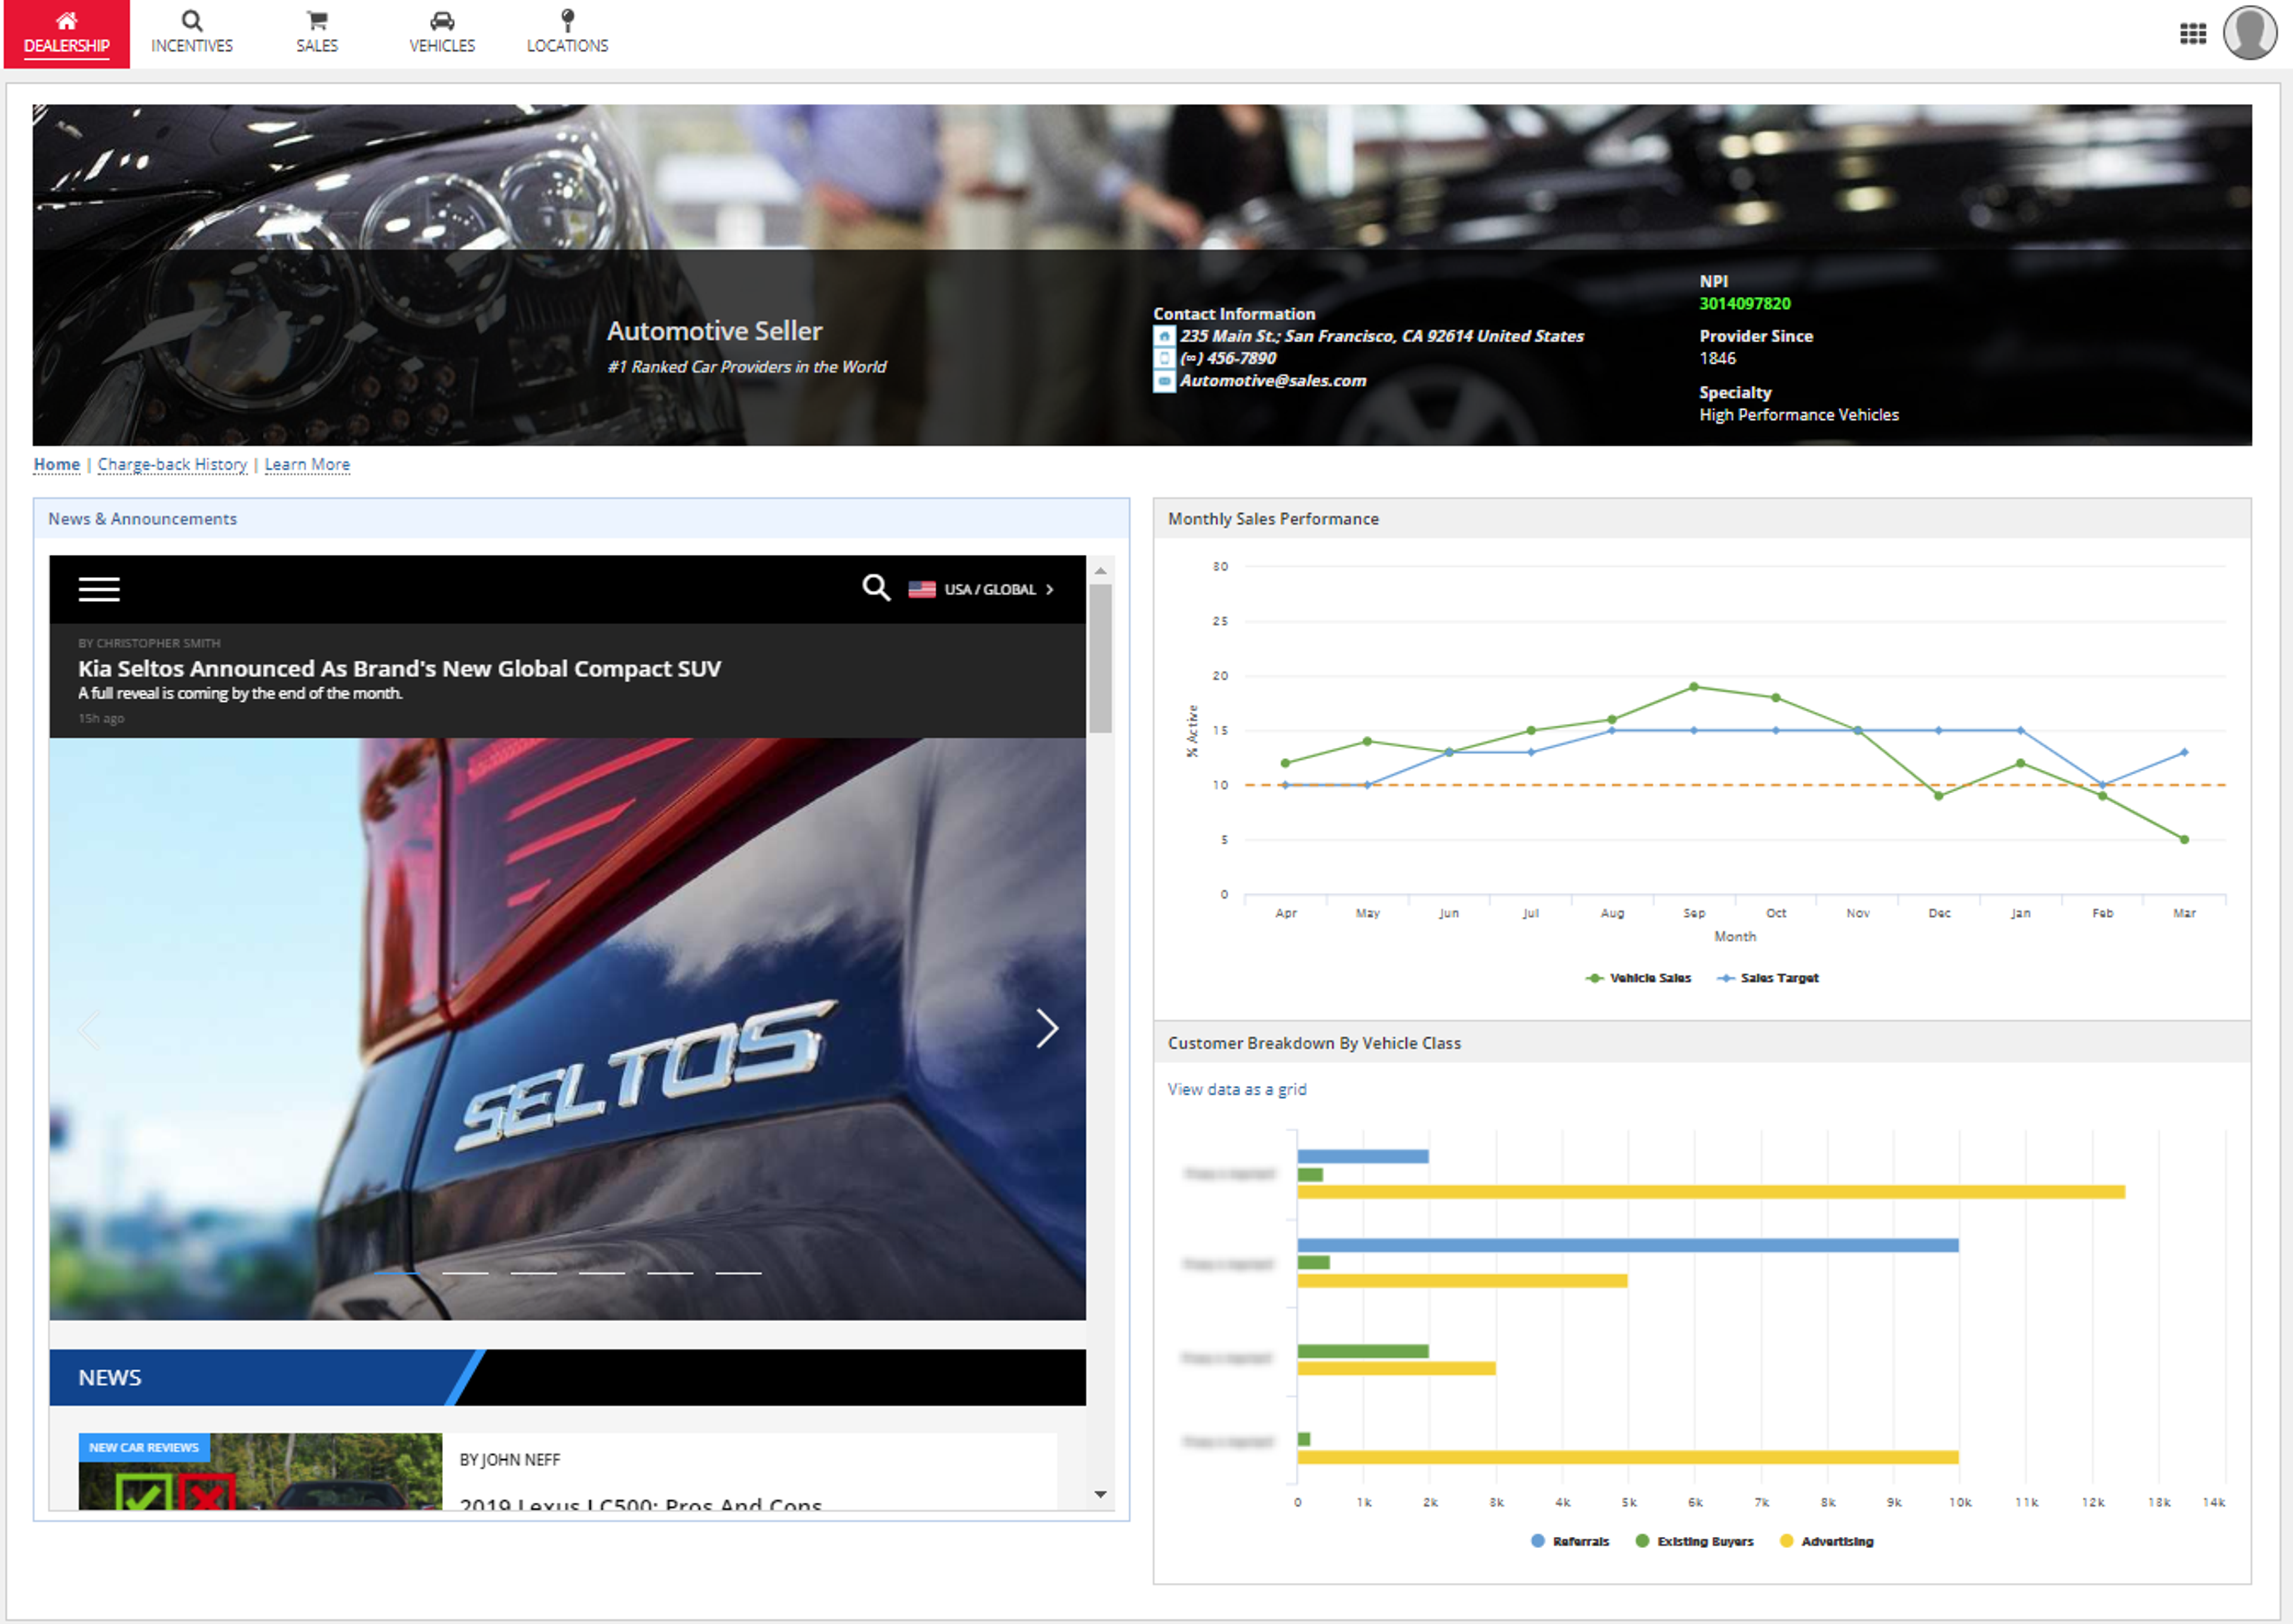Switch to the Incentives tab

click(x=192, y=34)
